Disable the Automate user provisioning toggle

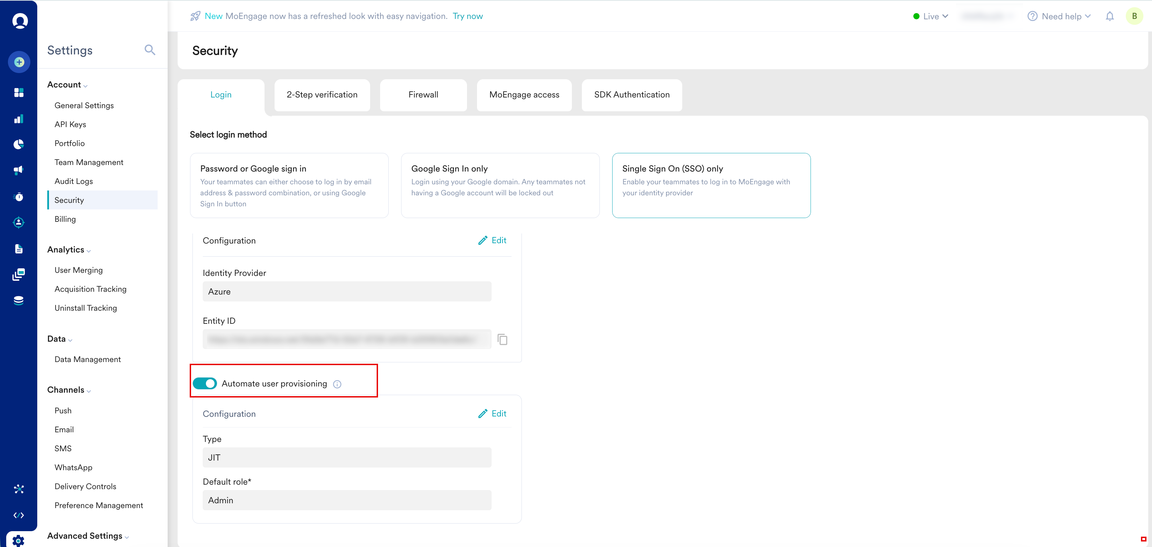(x=205, y=384)
